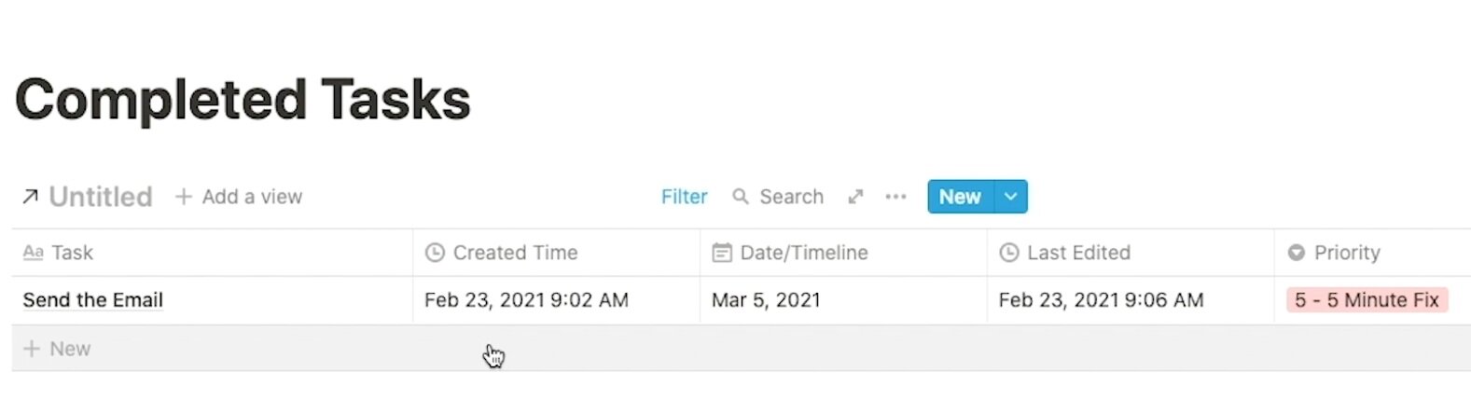Click the clock icon in Last Edited header

[1009, 253]
